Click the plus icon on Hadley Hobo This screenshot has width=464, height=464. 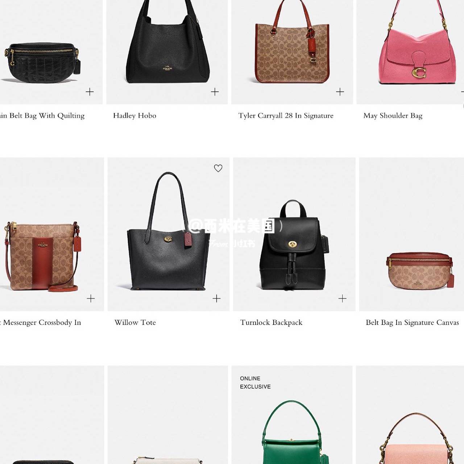pyautogui.click(x=215, y=92)
